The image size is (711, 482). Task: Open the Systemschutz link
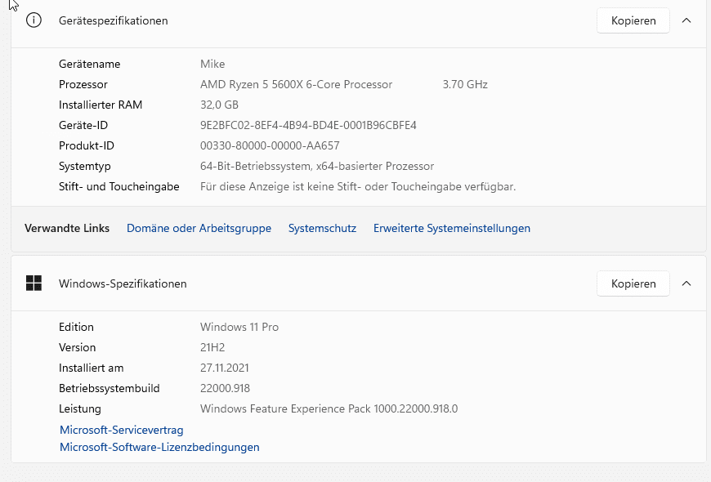322,228
